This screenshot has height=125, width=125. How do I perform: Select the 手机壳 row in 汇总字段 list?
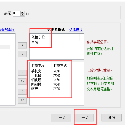57,71
